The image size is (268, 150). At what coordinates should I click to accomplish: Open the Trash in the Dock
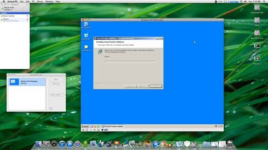click(x=230, y=144)
